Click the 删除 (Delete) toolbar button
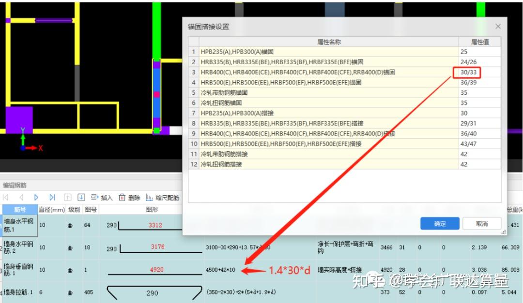523x303 pixels. pyautogui.click(x=129, y=198)
